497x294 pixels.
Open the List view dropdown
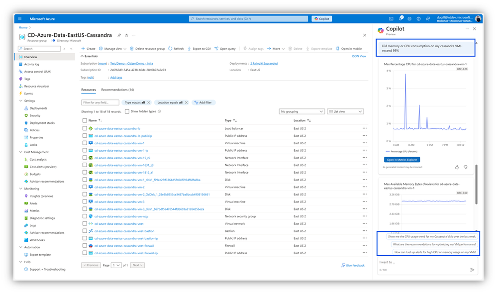(345, 111)
